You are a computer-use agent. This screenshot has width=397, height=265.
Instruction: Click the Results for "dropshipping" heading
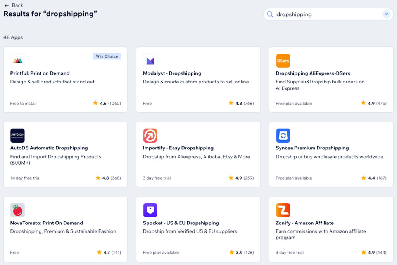point(50,14)
